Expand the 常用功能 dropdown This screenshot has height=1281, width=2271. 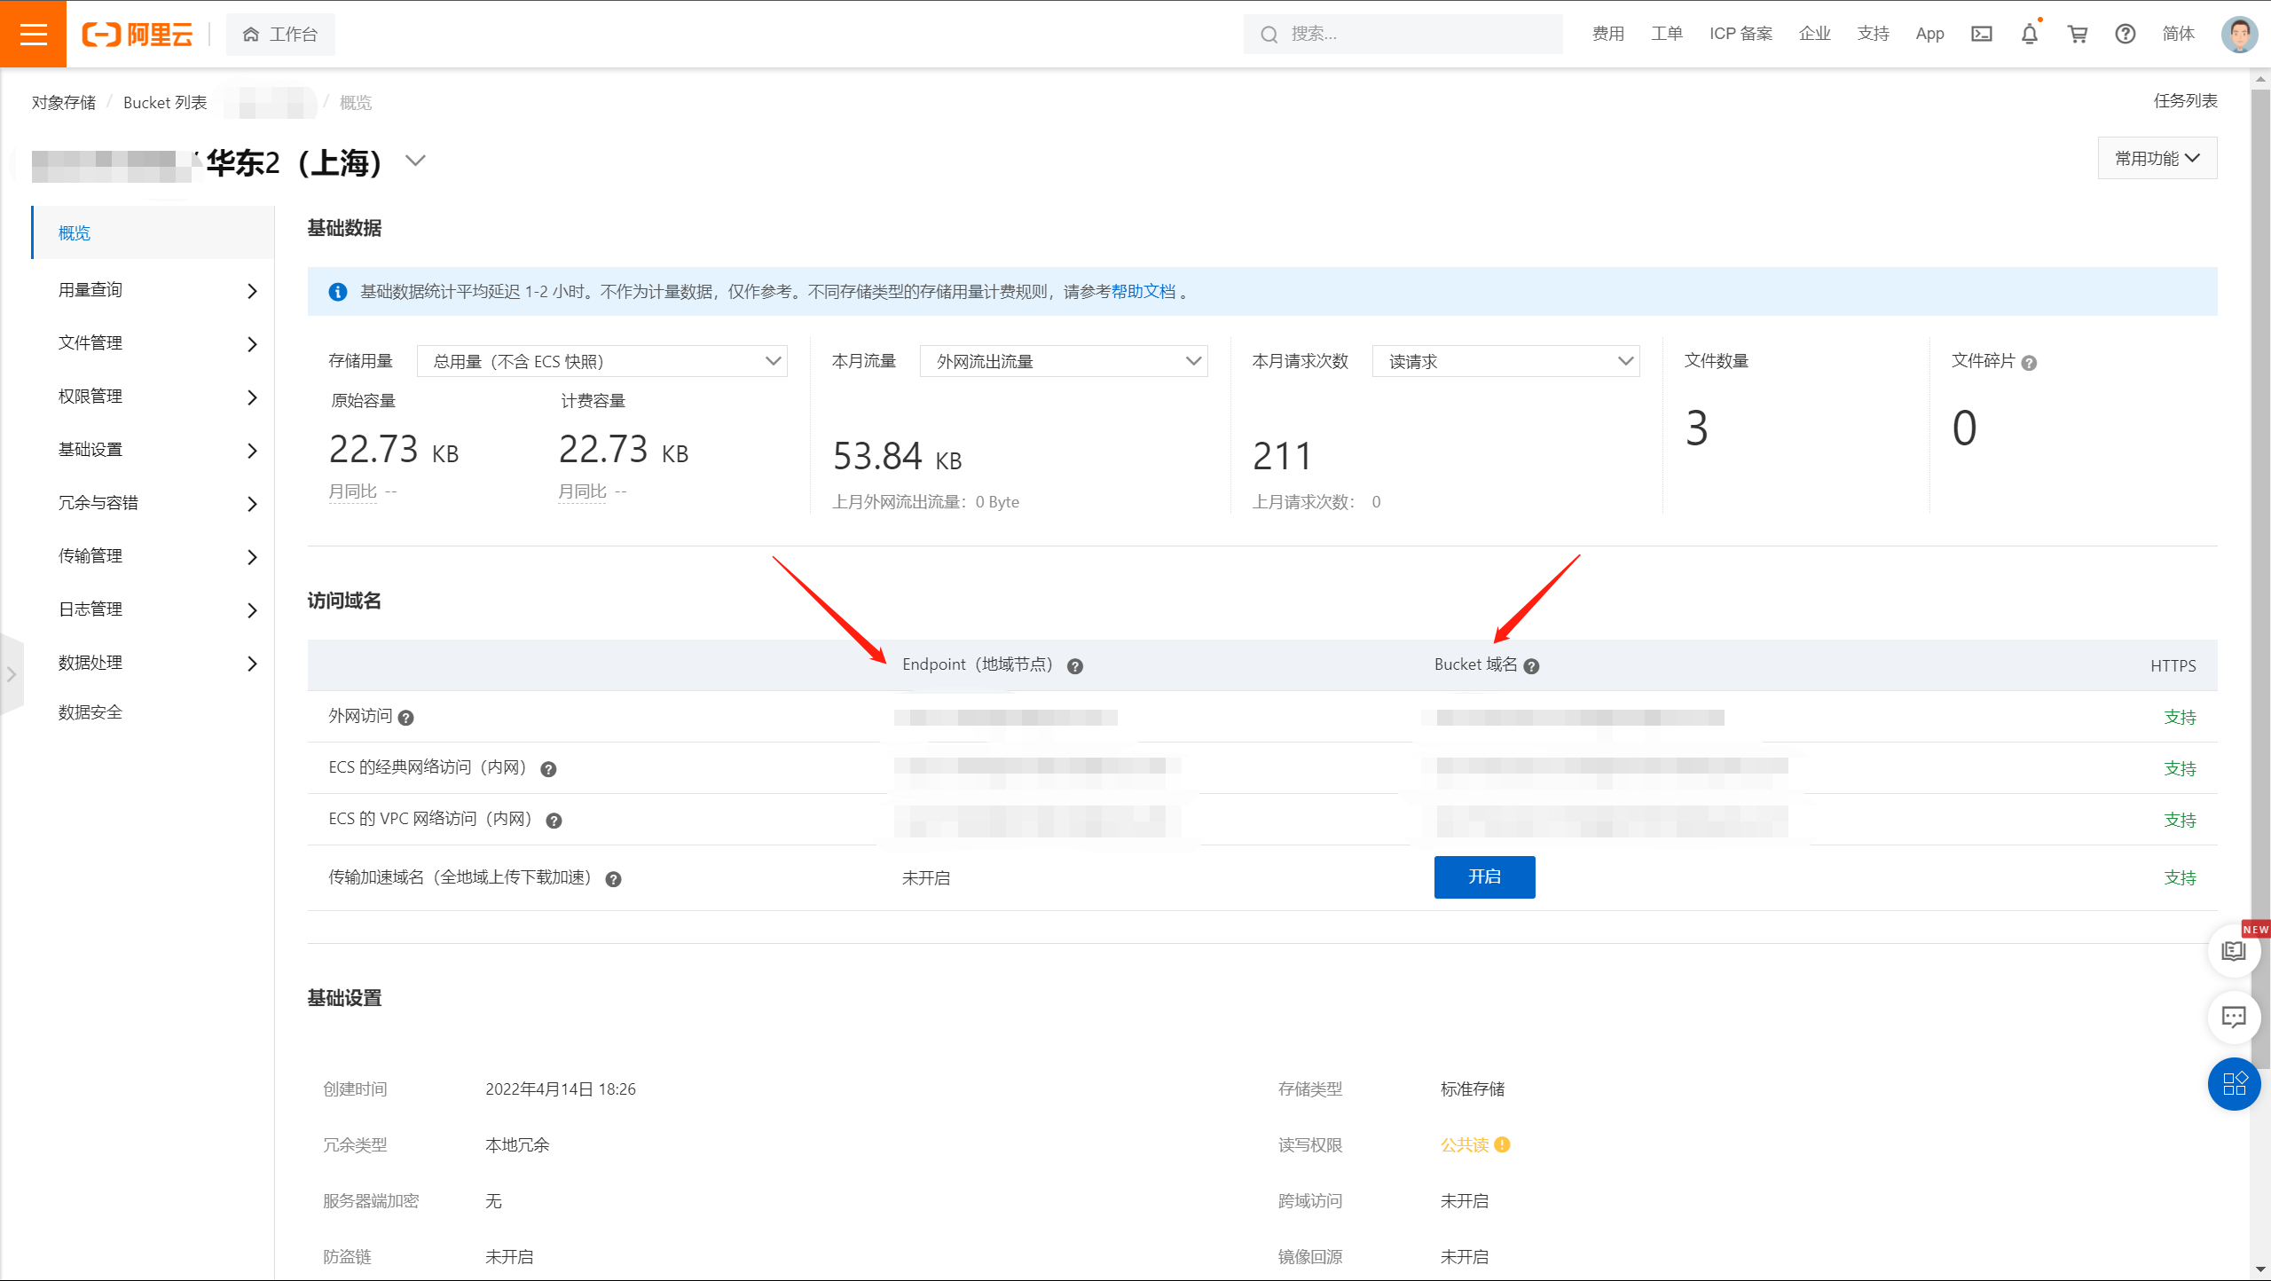(x=2157, y=158)
